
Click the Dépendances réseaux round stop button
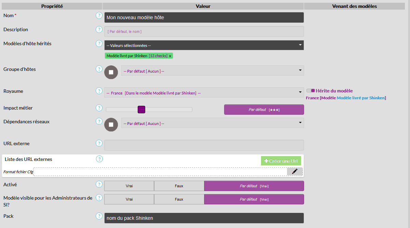[x=111, y=125]
